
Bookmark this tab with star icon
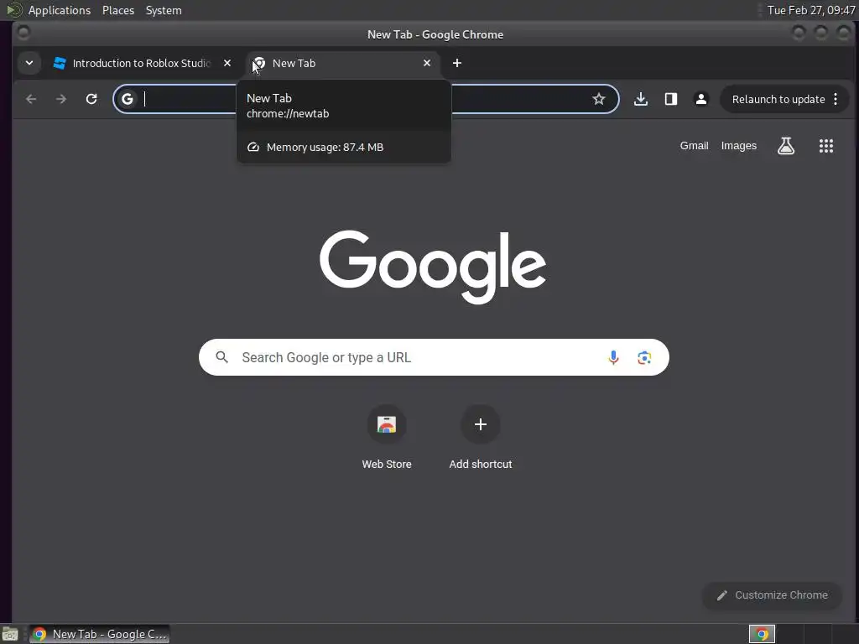tap(599, 99)
